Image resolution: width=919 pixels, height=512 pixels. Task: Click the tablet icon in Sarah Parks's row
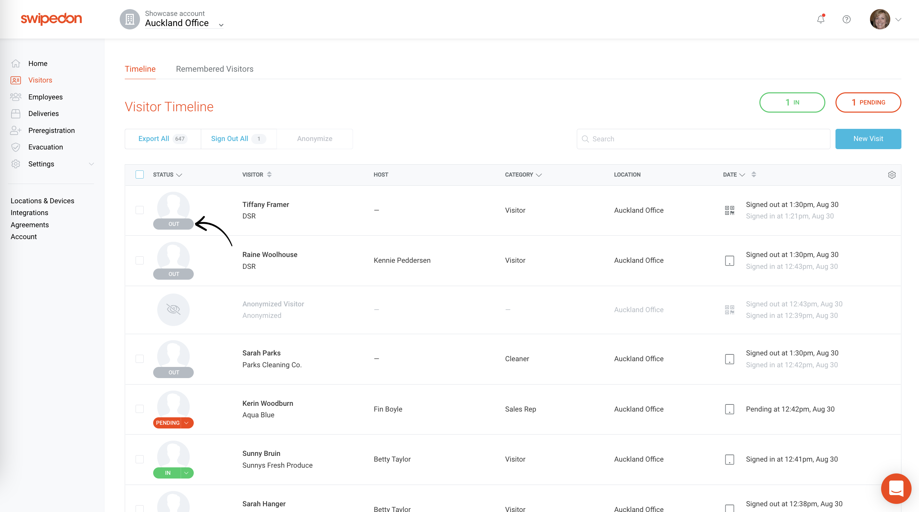pos(730,359)
